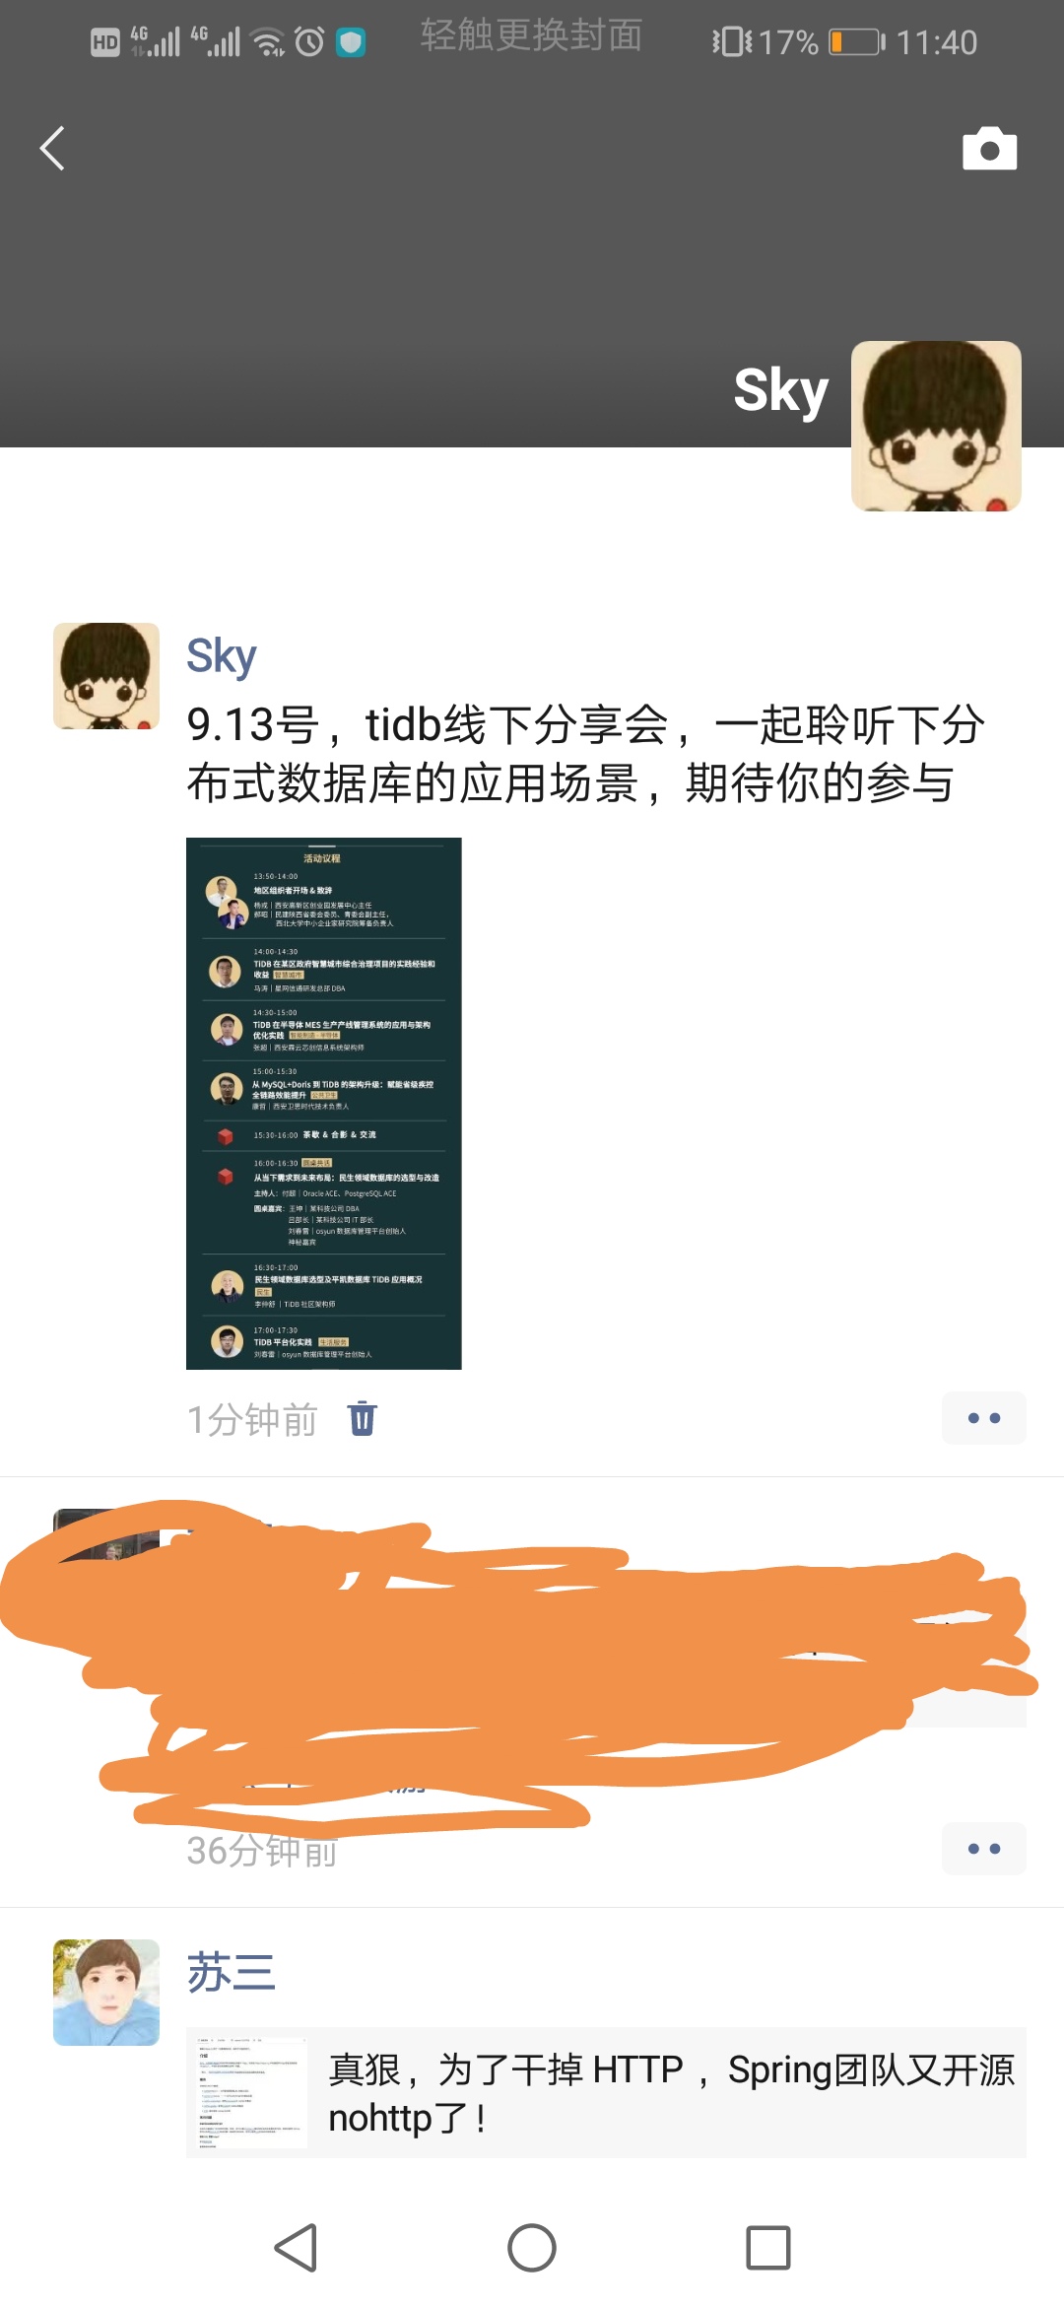Open Sky's large profile avatar in the cover
Image resolution: width=1064 pixels, height=2306 pixels.
pos(936,426)
